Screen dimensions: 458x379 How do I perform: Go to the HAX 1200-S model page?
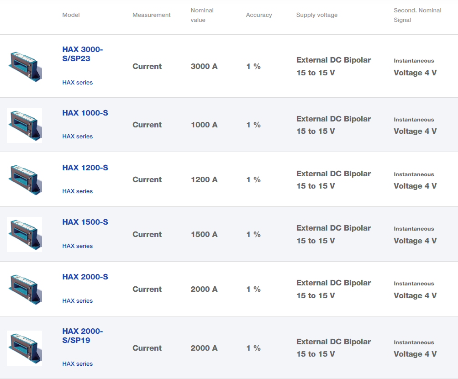(85, 168)
